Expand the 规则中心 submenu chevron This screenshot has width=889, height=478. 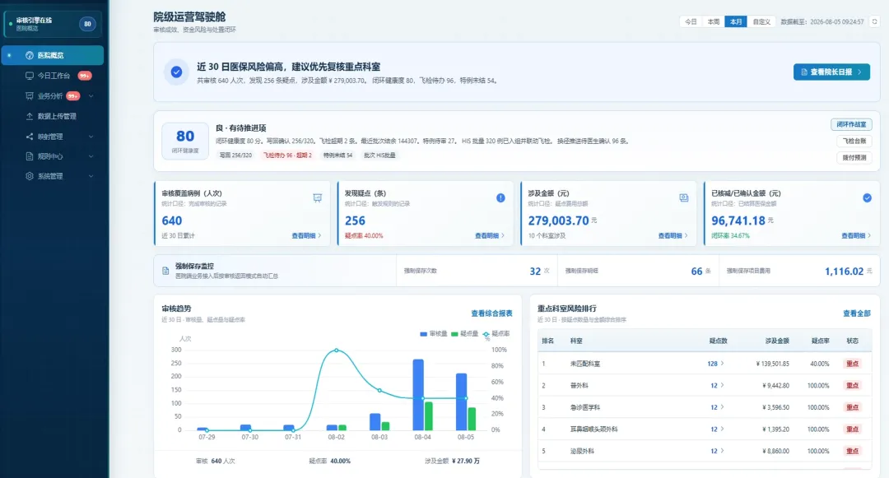point(91,156)
